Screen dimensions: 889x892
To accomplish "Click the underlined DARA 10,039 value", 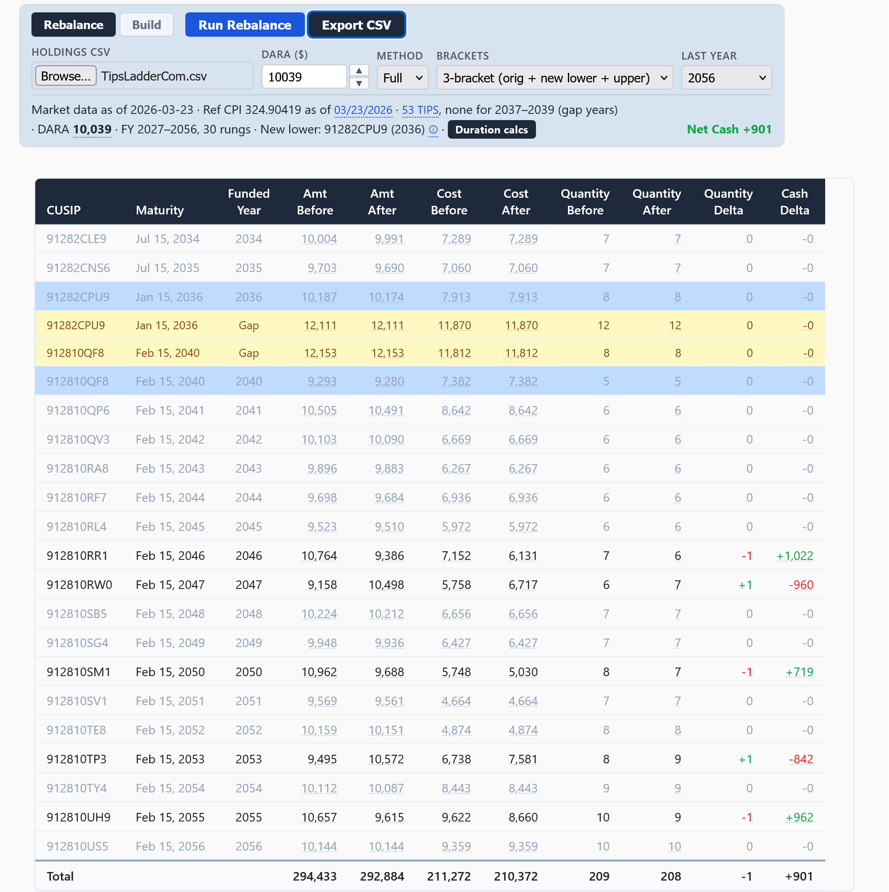I will [x=92, y=130].
